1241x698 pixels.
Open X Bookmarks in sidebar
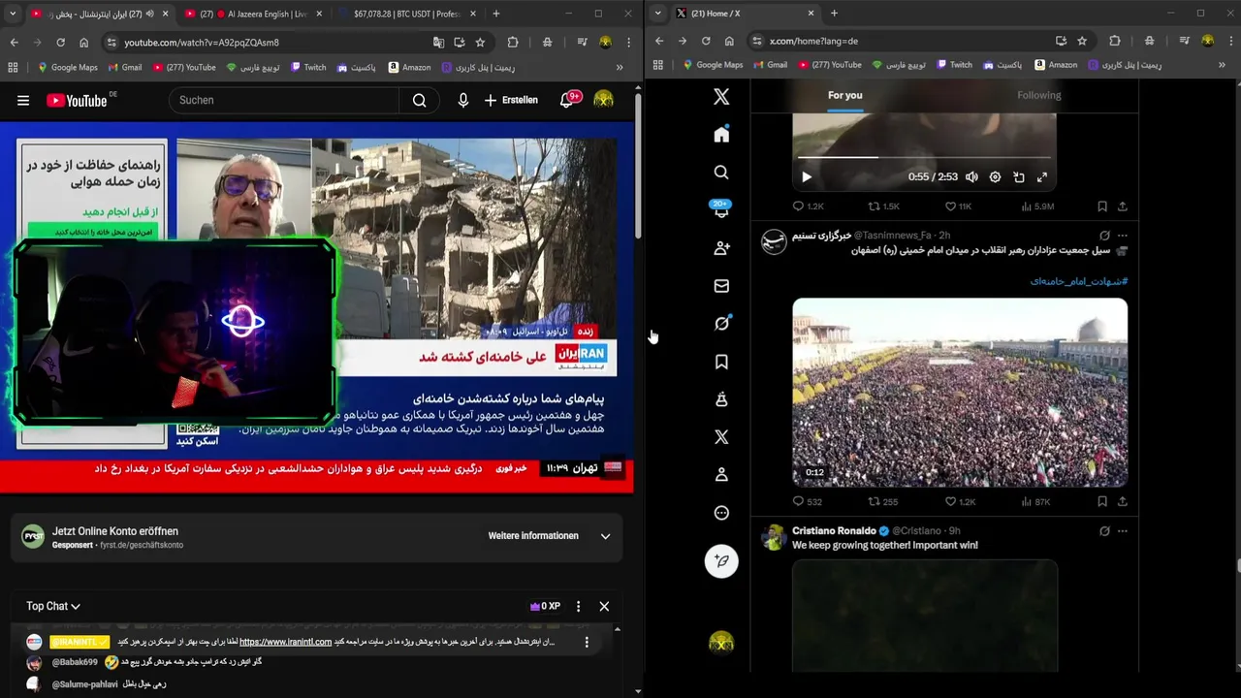click(721, 362)
